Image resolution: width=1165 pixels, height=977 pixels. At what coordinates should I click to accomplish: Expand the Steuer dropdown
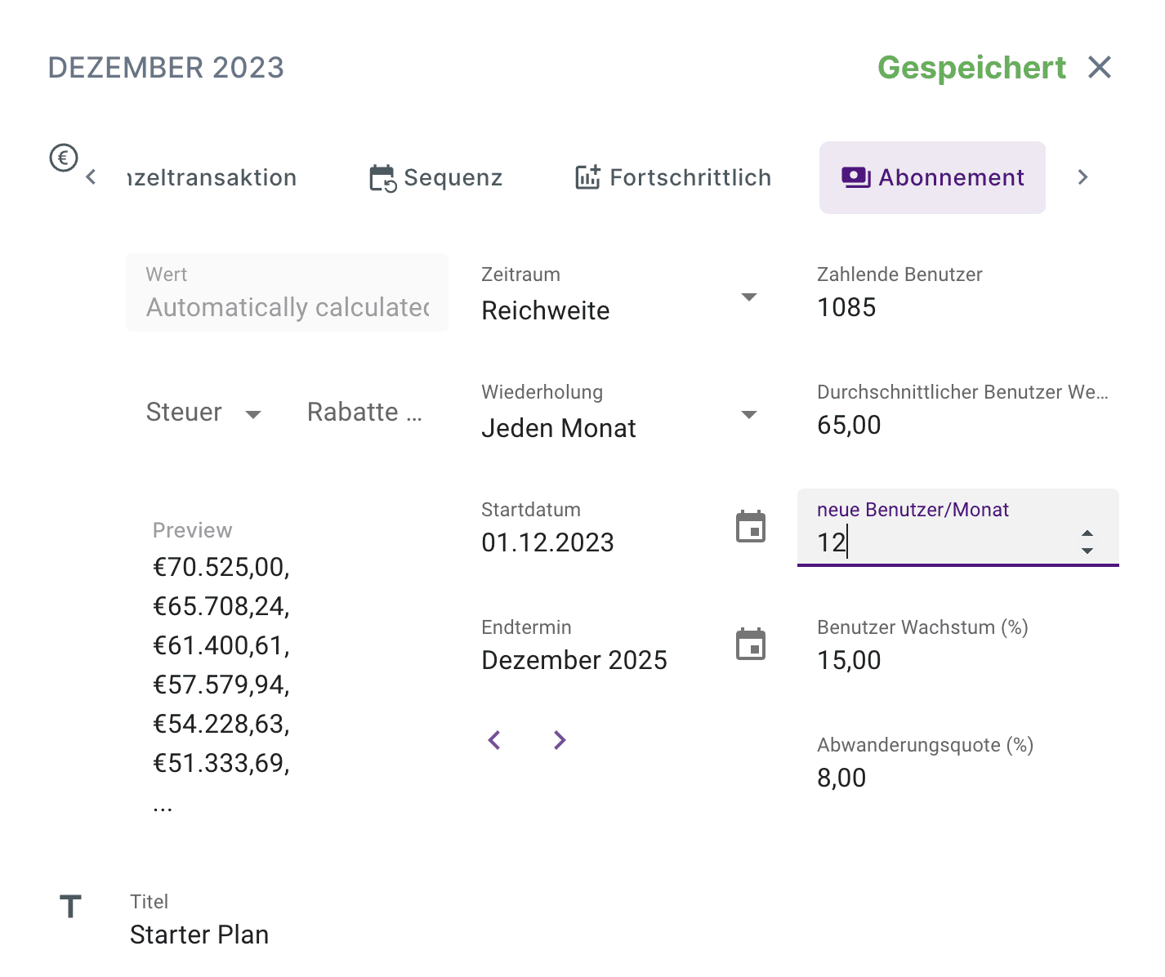pyautogui.click(x=253, y=414)
